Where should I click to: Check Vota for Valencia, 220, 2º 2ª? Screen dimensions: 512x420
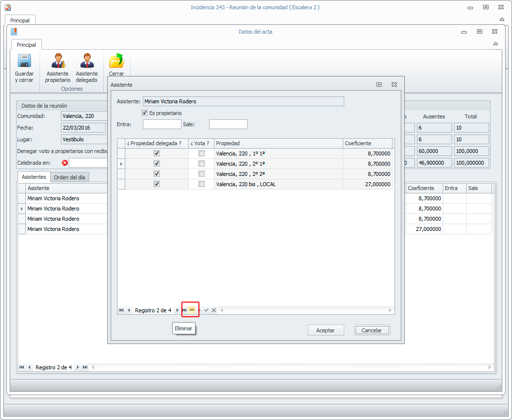tap(202, 173)
